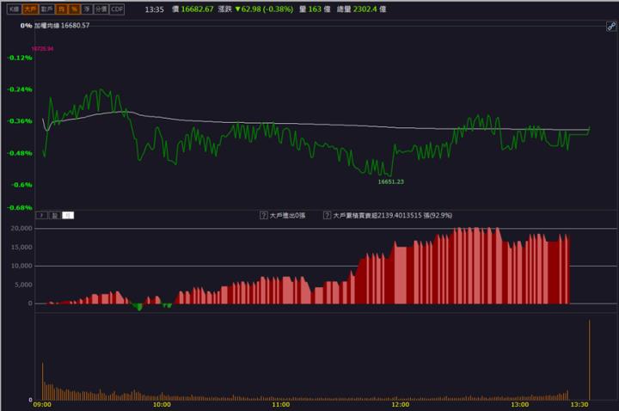Viewport: 619px width, 411px height.
Task: Click the -0.24% axis label
Action: [20, 89]
